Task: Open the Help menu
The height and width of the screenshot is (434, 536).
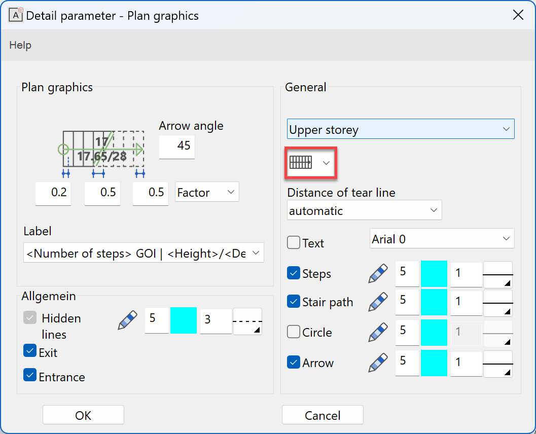Action: 20,45
